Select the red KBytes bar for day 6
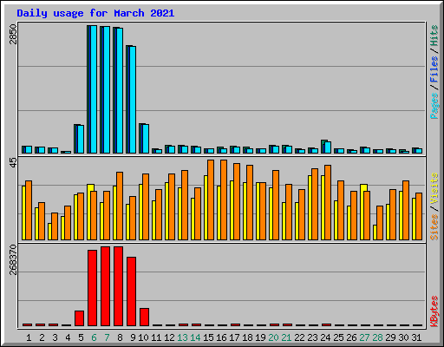 click(x=92, y=288)
